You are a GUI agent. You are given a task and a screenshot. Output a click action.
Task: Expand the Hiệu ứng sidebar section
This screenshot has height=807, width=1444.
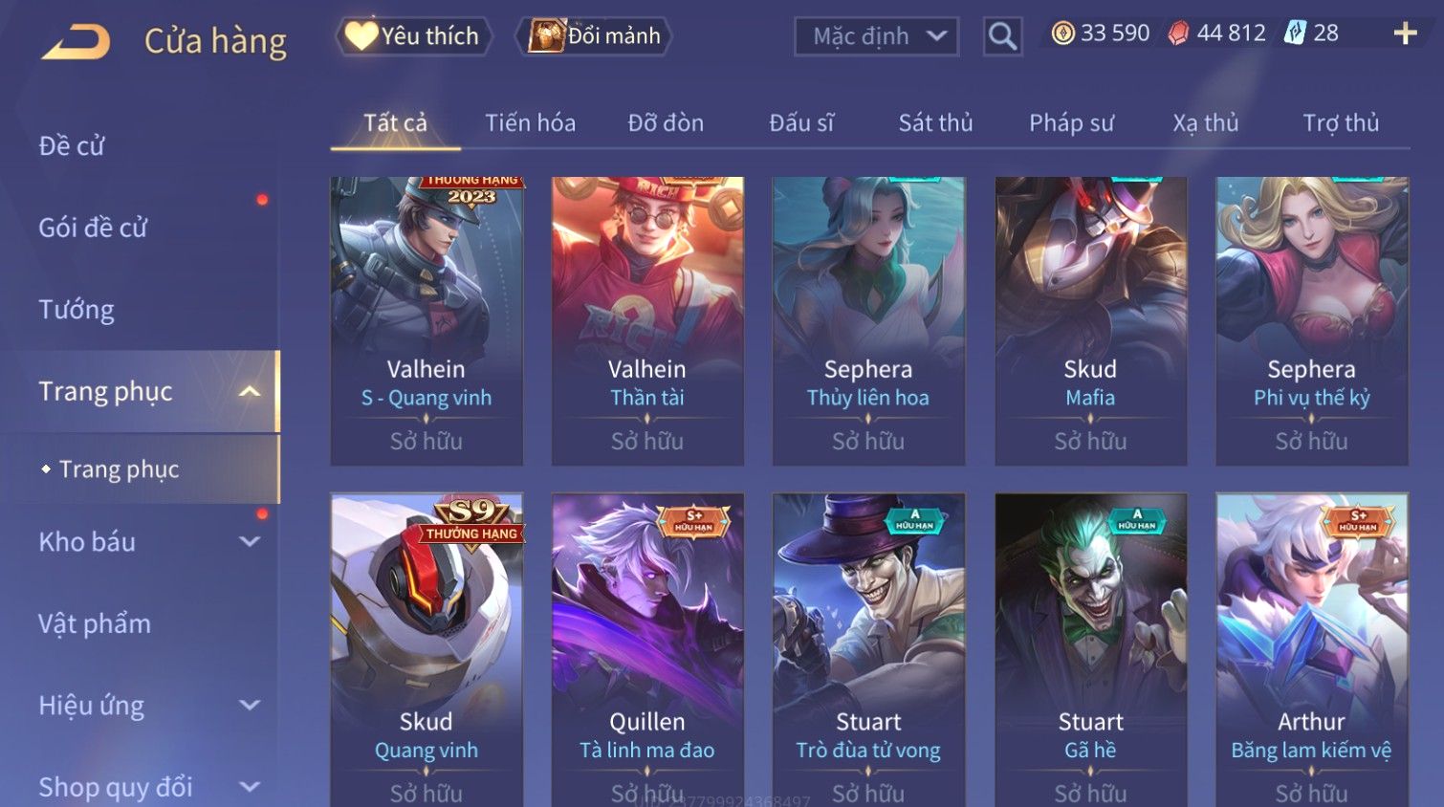(x=249, y=706)
